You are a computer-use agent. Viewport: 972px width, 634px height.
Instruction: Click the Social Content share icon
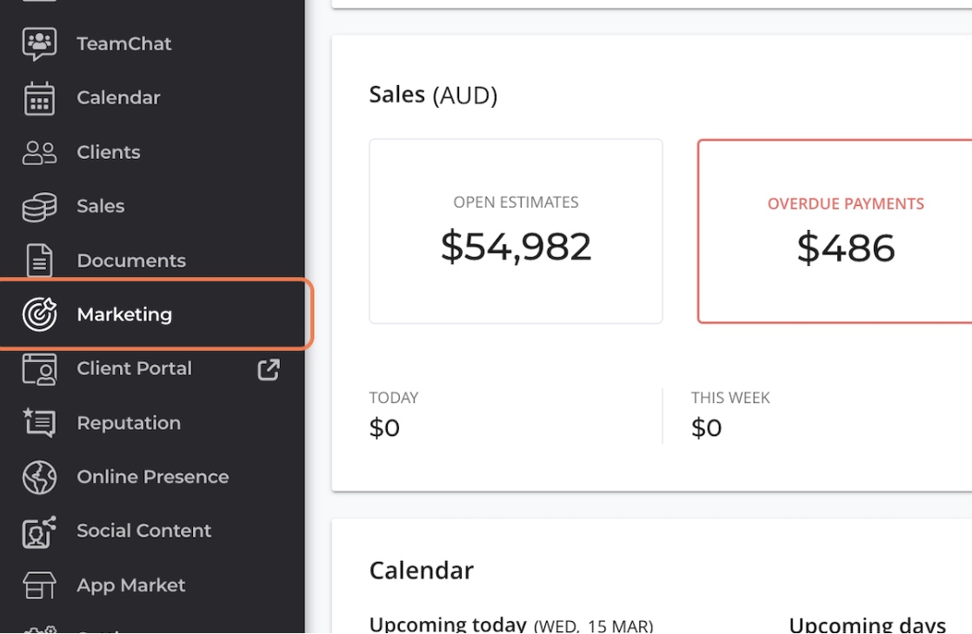click(x=39, y=532)
